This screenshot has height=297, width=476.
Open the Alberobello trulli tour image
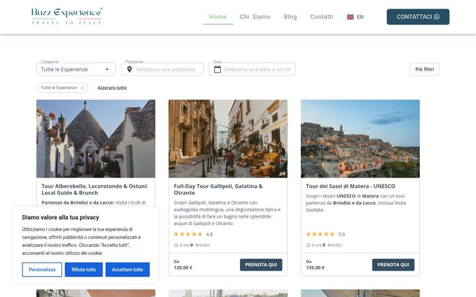tap(96, 139)
